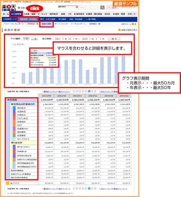This screenshot has width=181, height=197.
Task: Switch to パフォーマンスレポート tab
Action: point(14,24)
